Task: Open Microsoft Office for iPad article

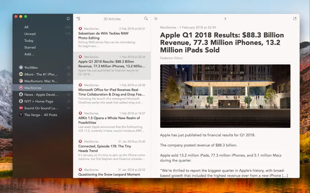Action: coord(112,94)
